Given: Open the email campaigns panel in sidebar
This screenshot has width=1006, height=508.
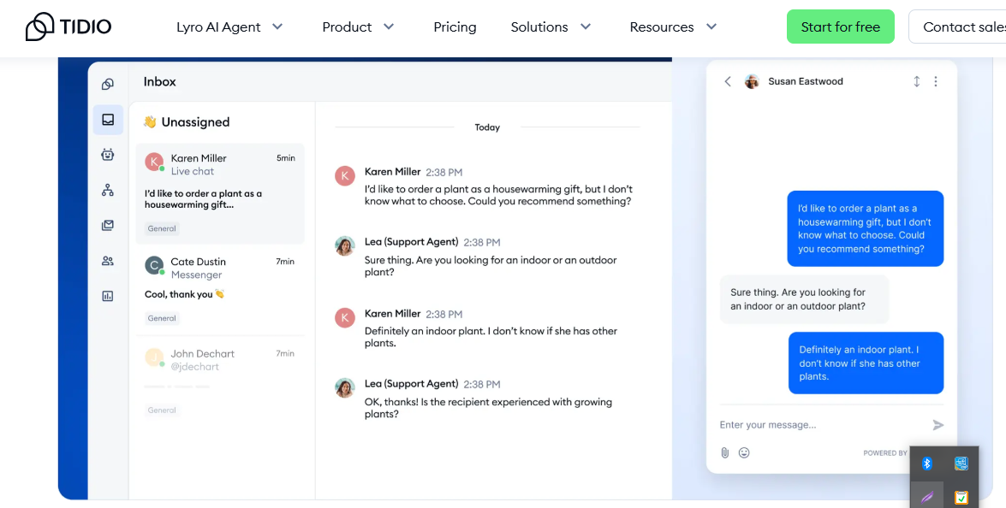Looking at the screenshot, I should [107, 225].
